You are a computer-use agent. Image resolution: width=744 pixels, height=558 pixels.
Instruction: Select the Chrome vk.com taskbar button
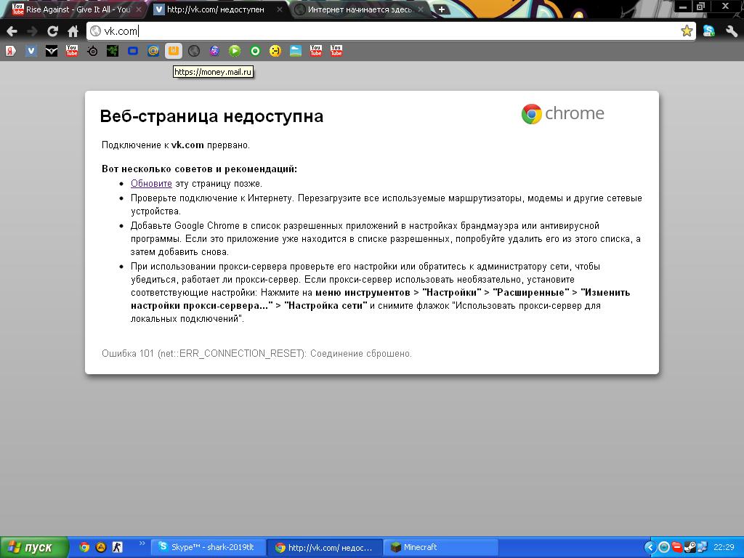[325, 548]
